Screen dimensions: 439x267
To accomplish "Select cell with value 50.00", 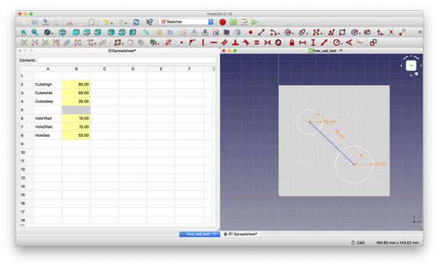I will [76, 135].
